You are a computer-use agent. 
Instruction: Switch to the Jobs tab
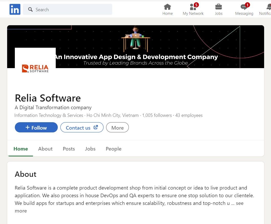tap(90, 149)
